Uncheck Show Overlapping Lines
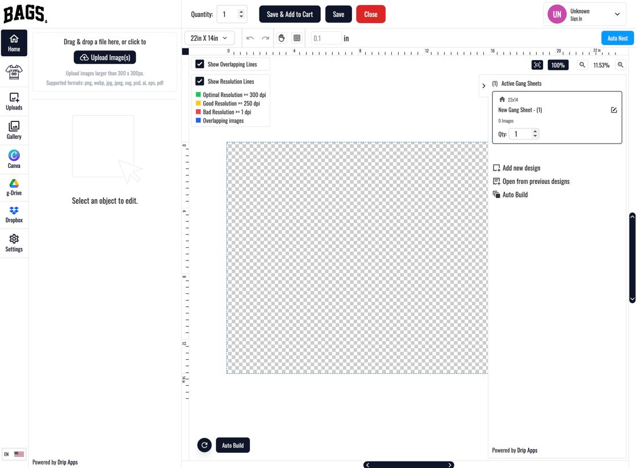This screenshot has height=468, width=636. tap(199, 64)
